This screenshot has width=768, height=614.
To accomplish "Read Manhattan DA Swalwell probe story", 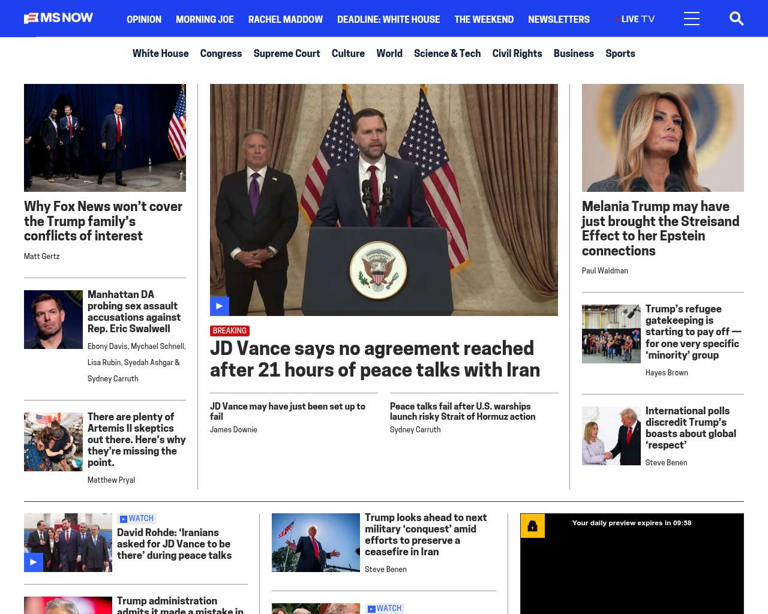I will pos(134,312).
